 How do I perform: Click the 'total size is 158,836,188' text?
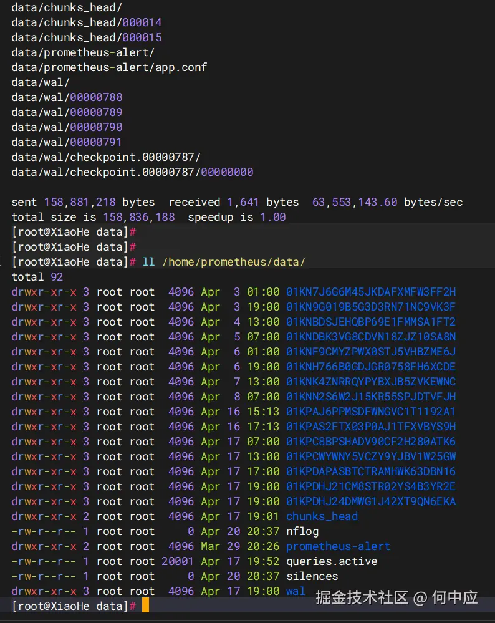coord(93,217)
